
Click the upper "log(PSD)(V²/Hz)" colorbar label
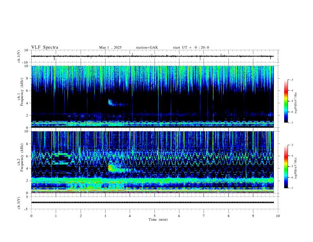[296, 103]
